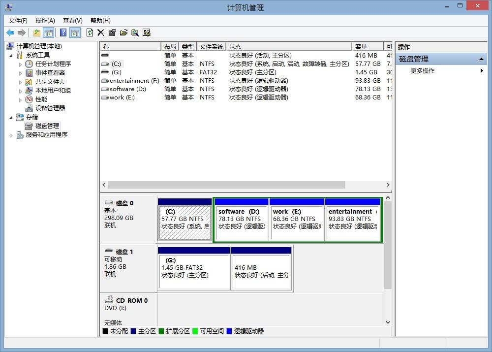Expand the 性能 node
The height and width of the screenshot is (352, 492).
pos(20,100)
